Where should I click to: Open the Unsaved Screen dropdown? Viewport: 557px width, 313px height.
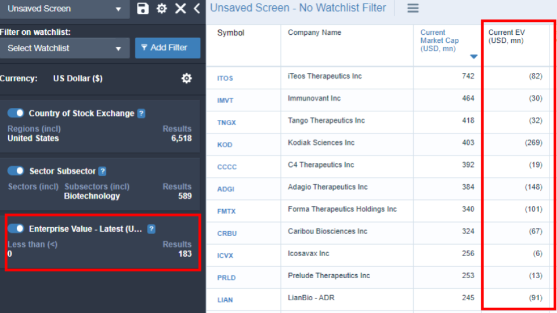(x=64, y=9)
